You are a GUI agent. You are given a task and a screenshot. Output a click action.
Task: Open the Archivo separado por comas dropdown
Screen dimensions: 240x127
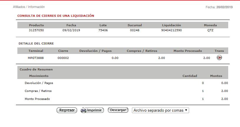click(x=160, y=110)
